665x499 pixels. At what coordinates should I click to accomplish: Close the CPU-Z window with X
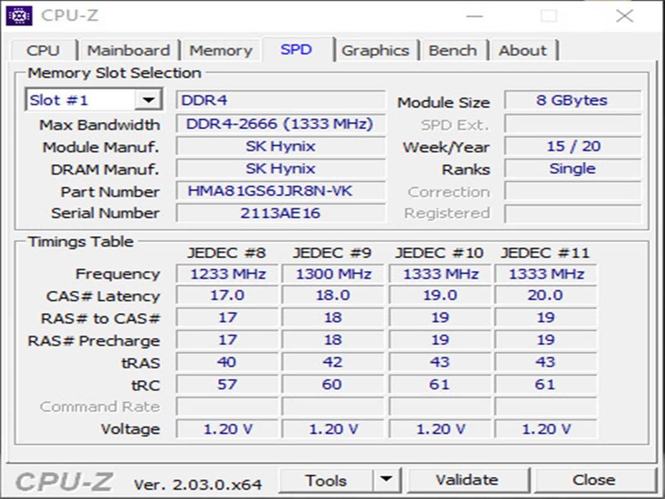coord(624,16)
